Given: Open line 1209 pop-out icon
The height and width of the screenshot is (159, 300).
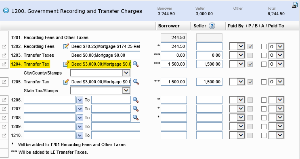Looking at the screenshot, I should 4,126.
